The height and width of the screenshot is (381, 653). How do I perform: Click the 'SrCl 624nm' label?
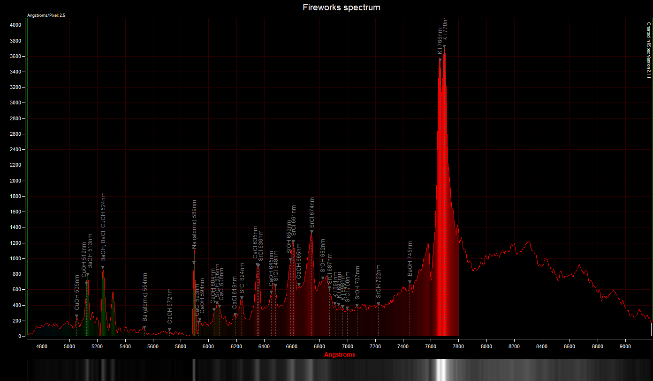pyautogui.click(x=242, y=278)
